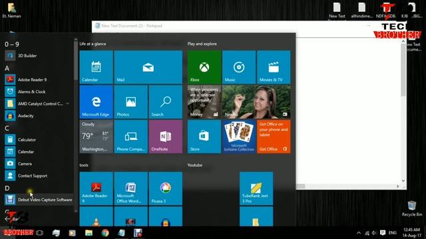Launch the Picasa 3 tile
The height and width of the screenshot is (239, 426).
coord(166,189)
